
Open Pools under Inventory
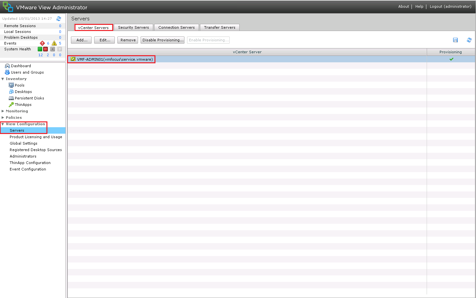pyautogui.click(x=19, y=85)
